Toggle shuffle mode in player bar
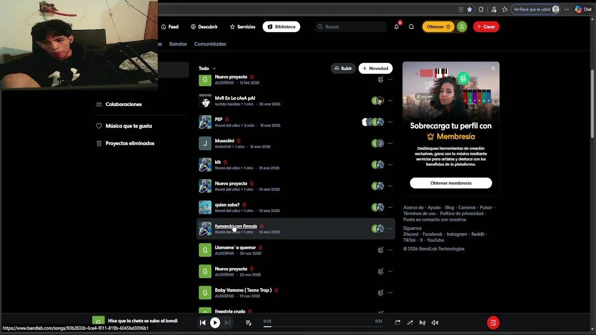596x335 pixels. click(x=410, y=322)
